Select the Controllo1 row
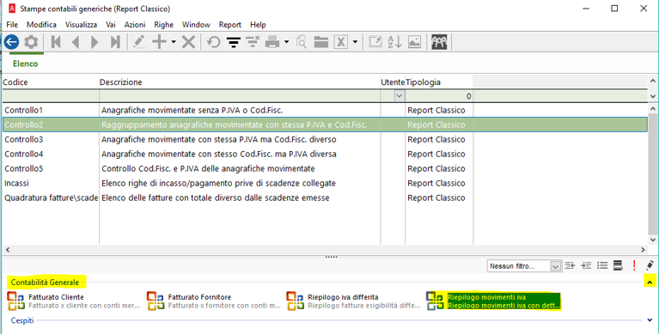 (325, 111)
